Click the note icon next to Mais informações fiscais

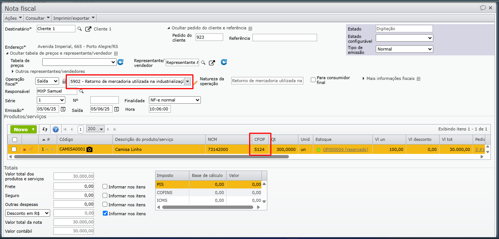click(x=418, y=79)
